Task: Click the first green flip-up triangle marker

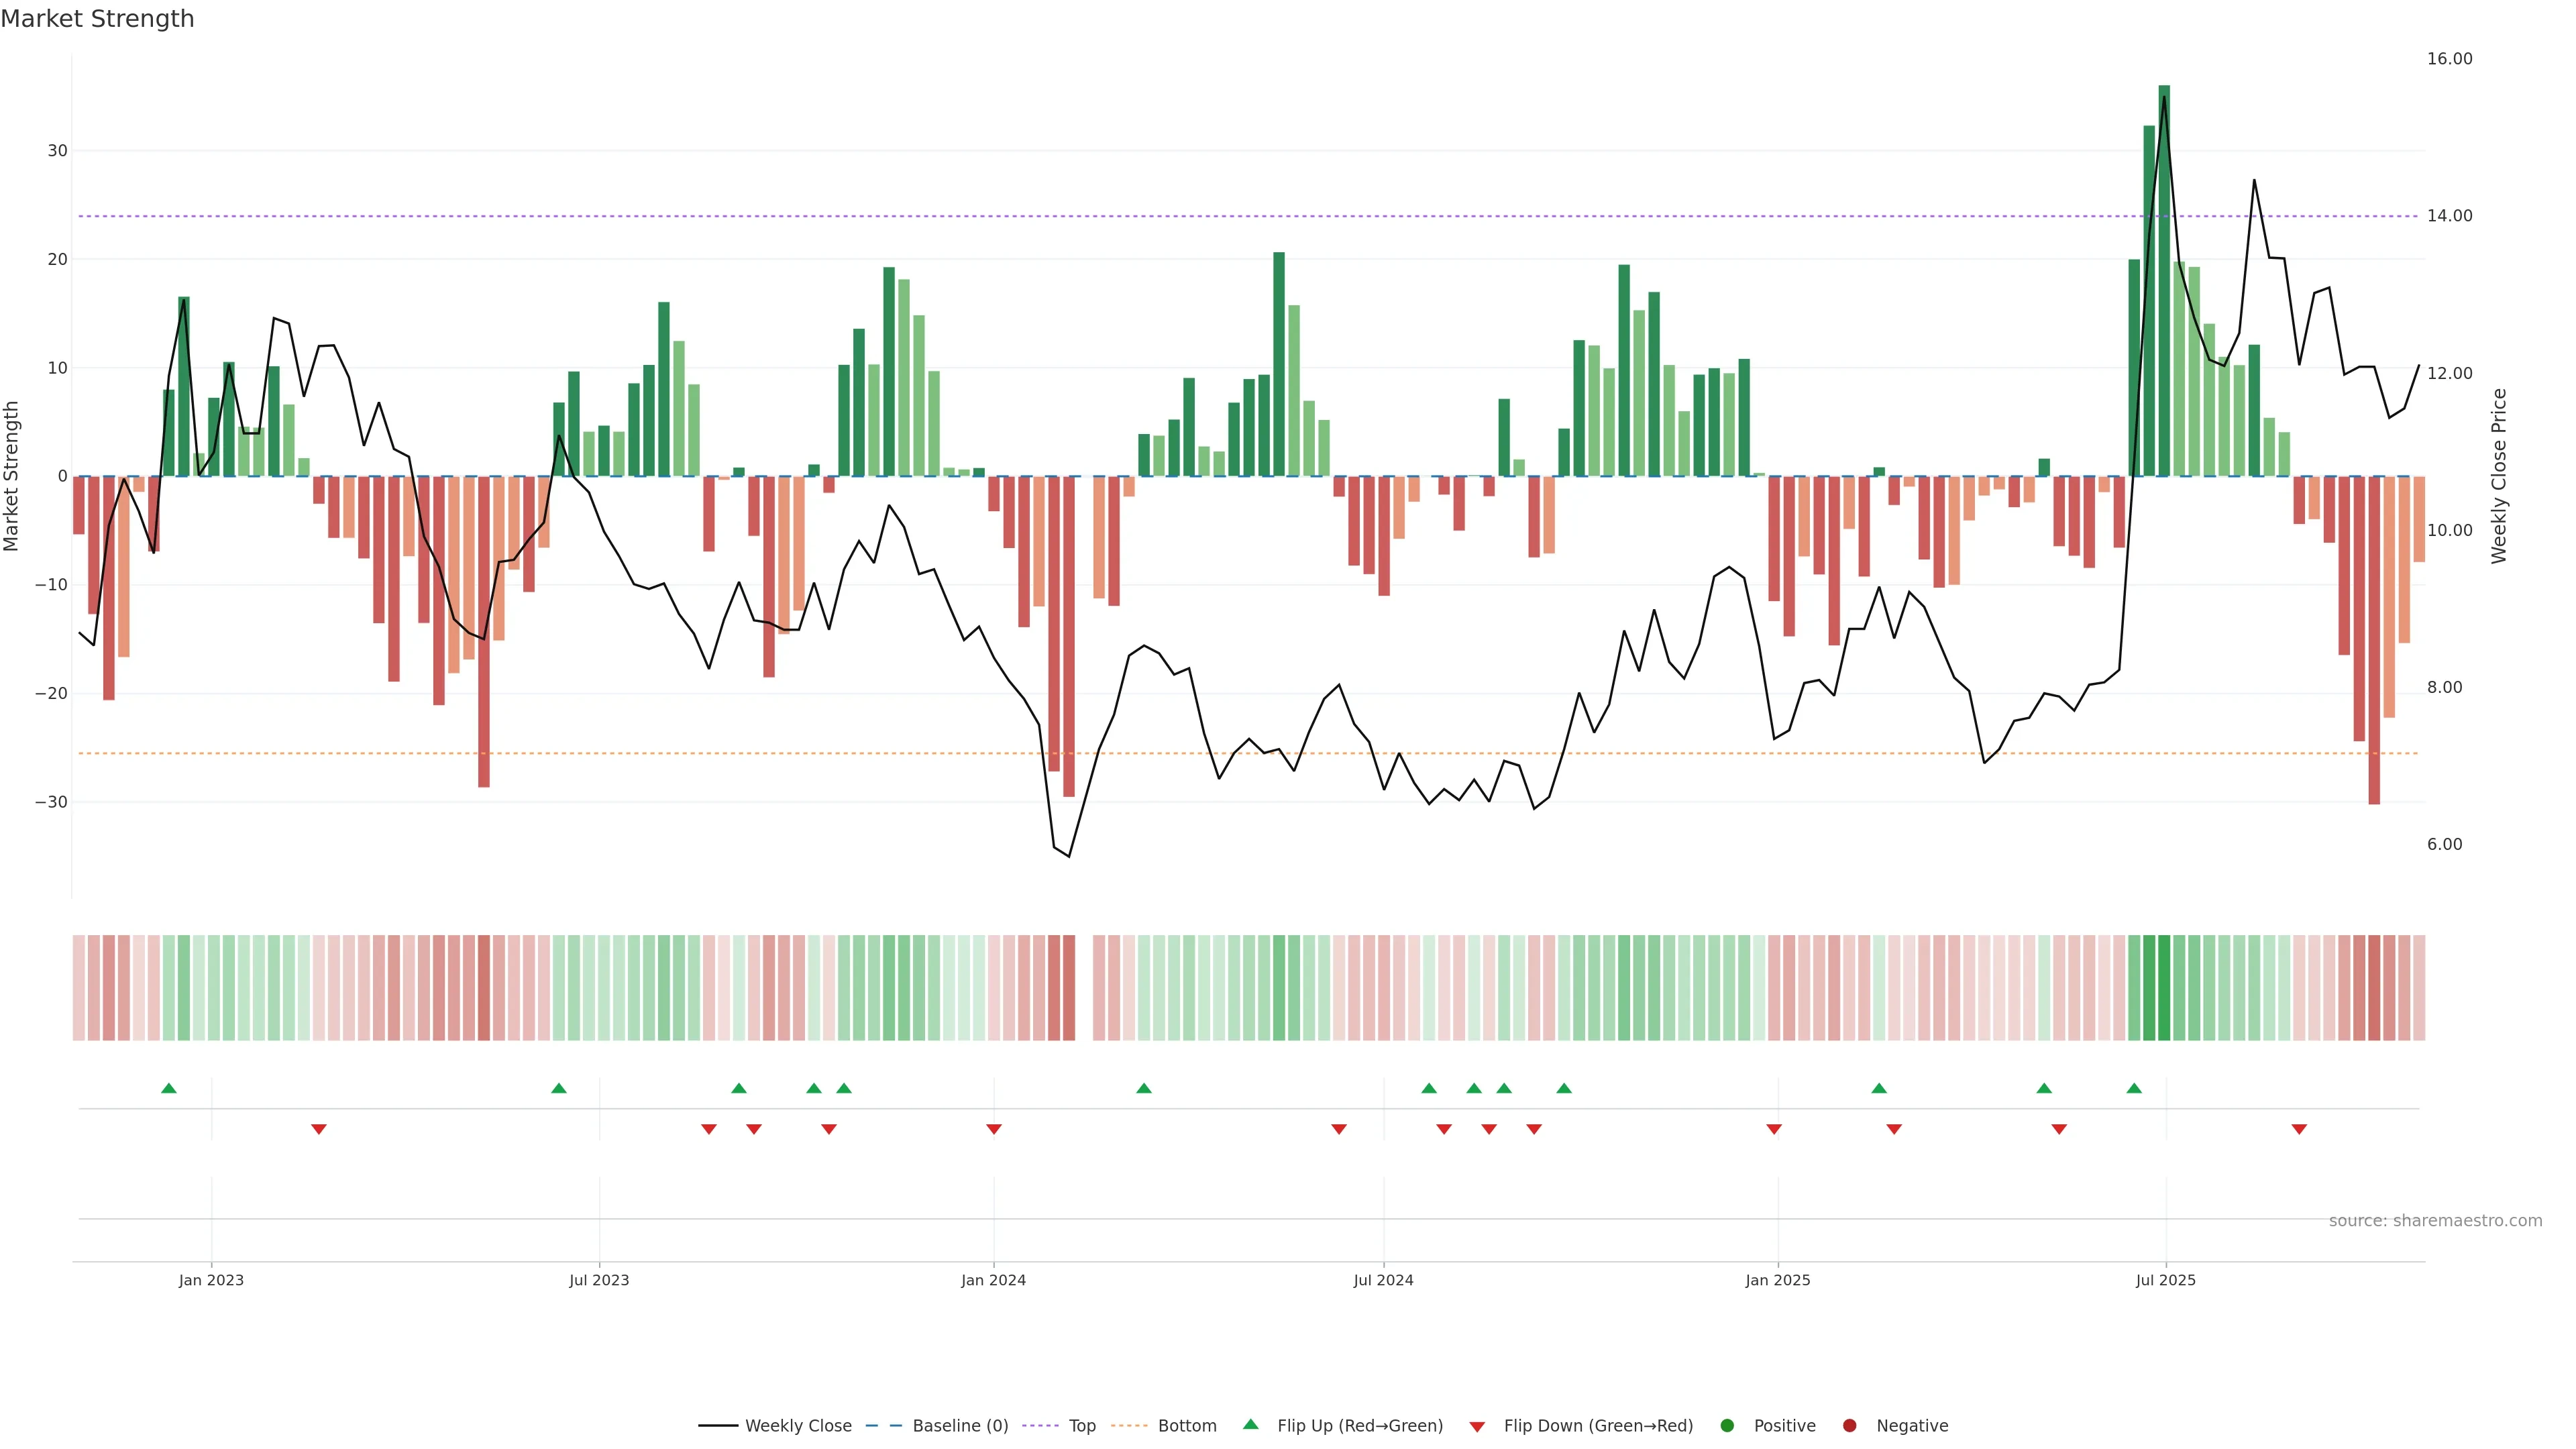Action: coord(169,1088)
